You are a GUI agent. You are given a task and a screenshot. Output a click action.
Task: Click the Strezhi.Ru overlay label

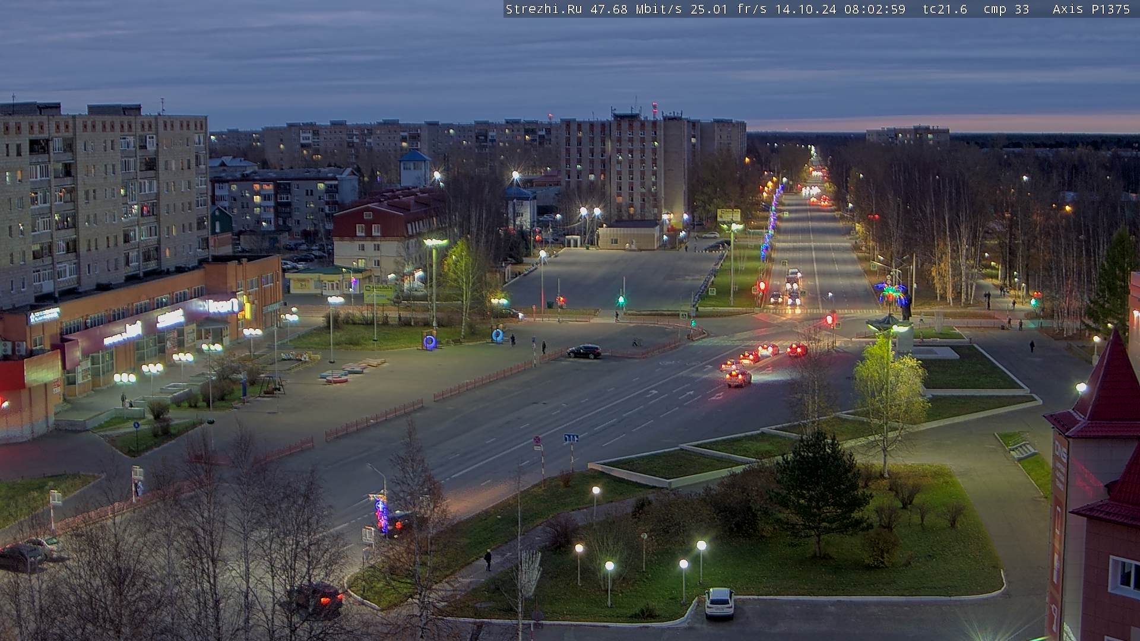pos(544,9)
